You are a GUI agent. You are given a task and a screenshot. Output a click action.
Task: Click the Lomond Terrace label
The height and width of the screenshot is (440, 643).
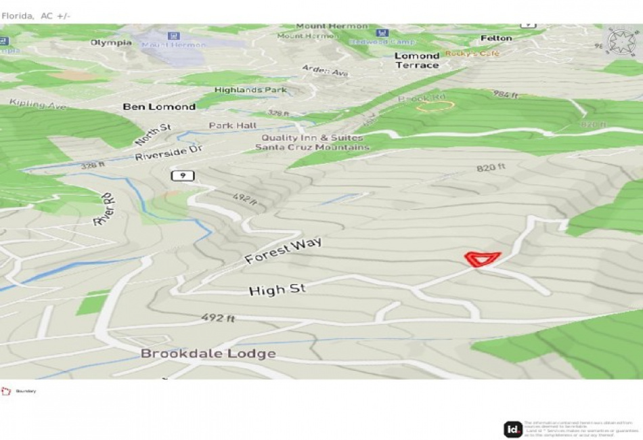417,60
